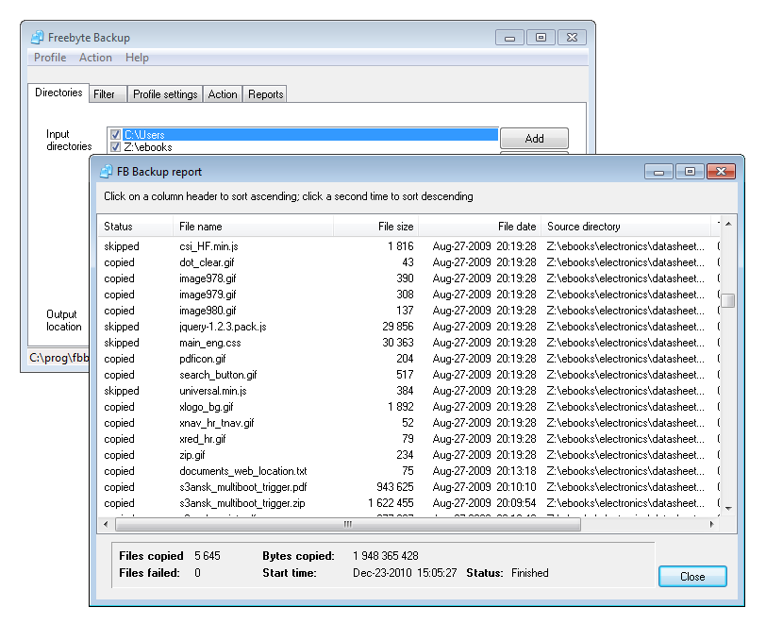Select the pdficon.gif row
The width and height of the screenshot is (766, 624).
408,359
